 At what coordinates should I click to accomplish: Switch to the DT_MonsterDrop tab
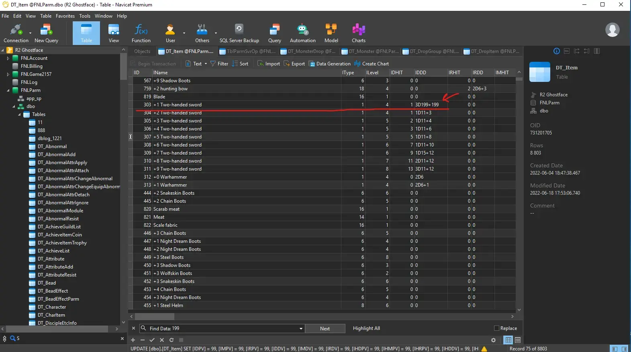point(308,51)
